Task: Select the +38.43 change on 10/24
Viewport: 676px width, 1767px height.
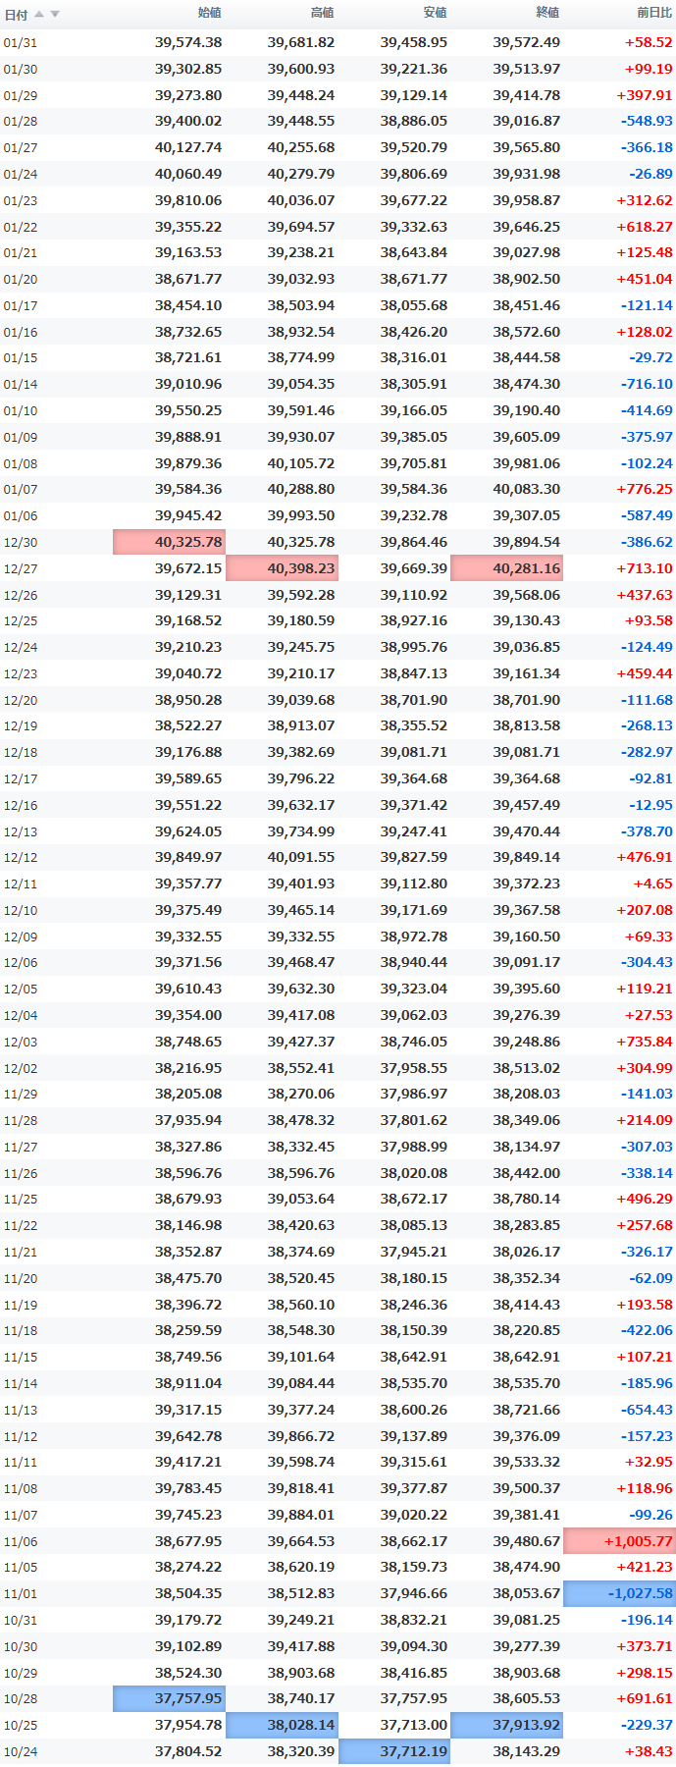Action: click(x=649, y=1752)
